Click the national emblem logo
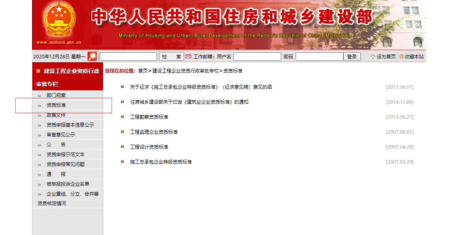This screenshot has width=457, height=235. [x=58, y=20]
